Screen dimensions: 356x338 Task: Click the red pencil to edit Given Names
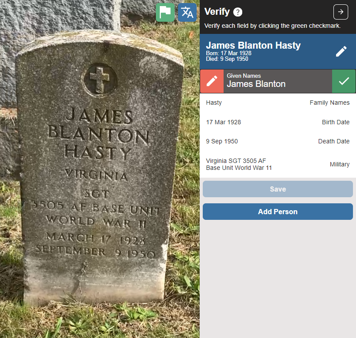pos(212,81)
